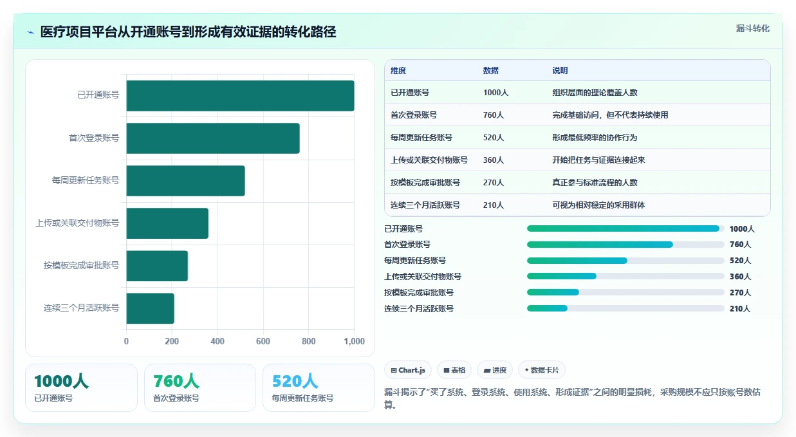Click the 连续三个月活跃账号 progress bar
Image resolution: width=796 pixels, height=437 pixels.
[625, 308]
